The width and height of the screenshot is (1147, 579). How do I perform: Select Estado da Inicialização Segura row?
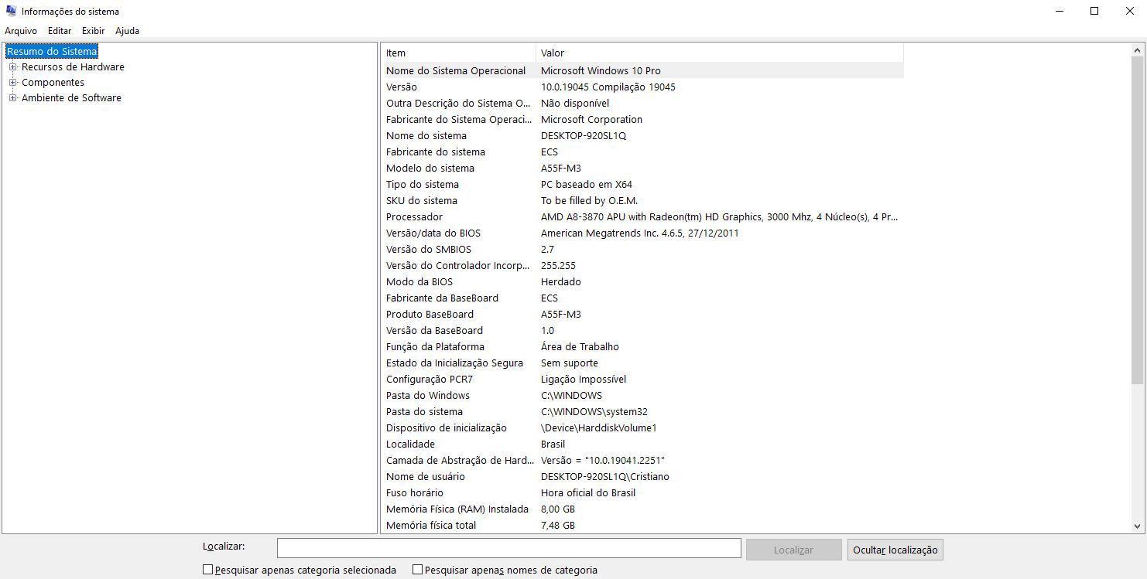tap(642, 363)
